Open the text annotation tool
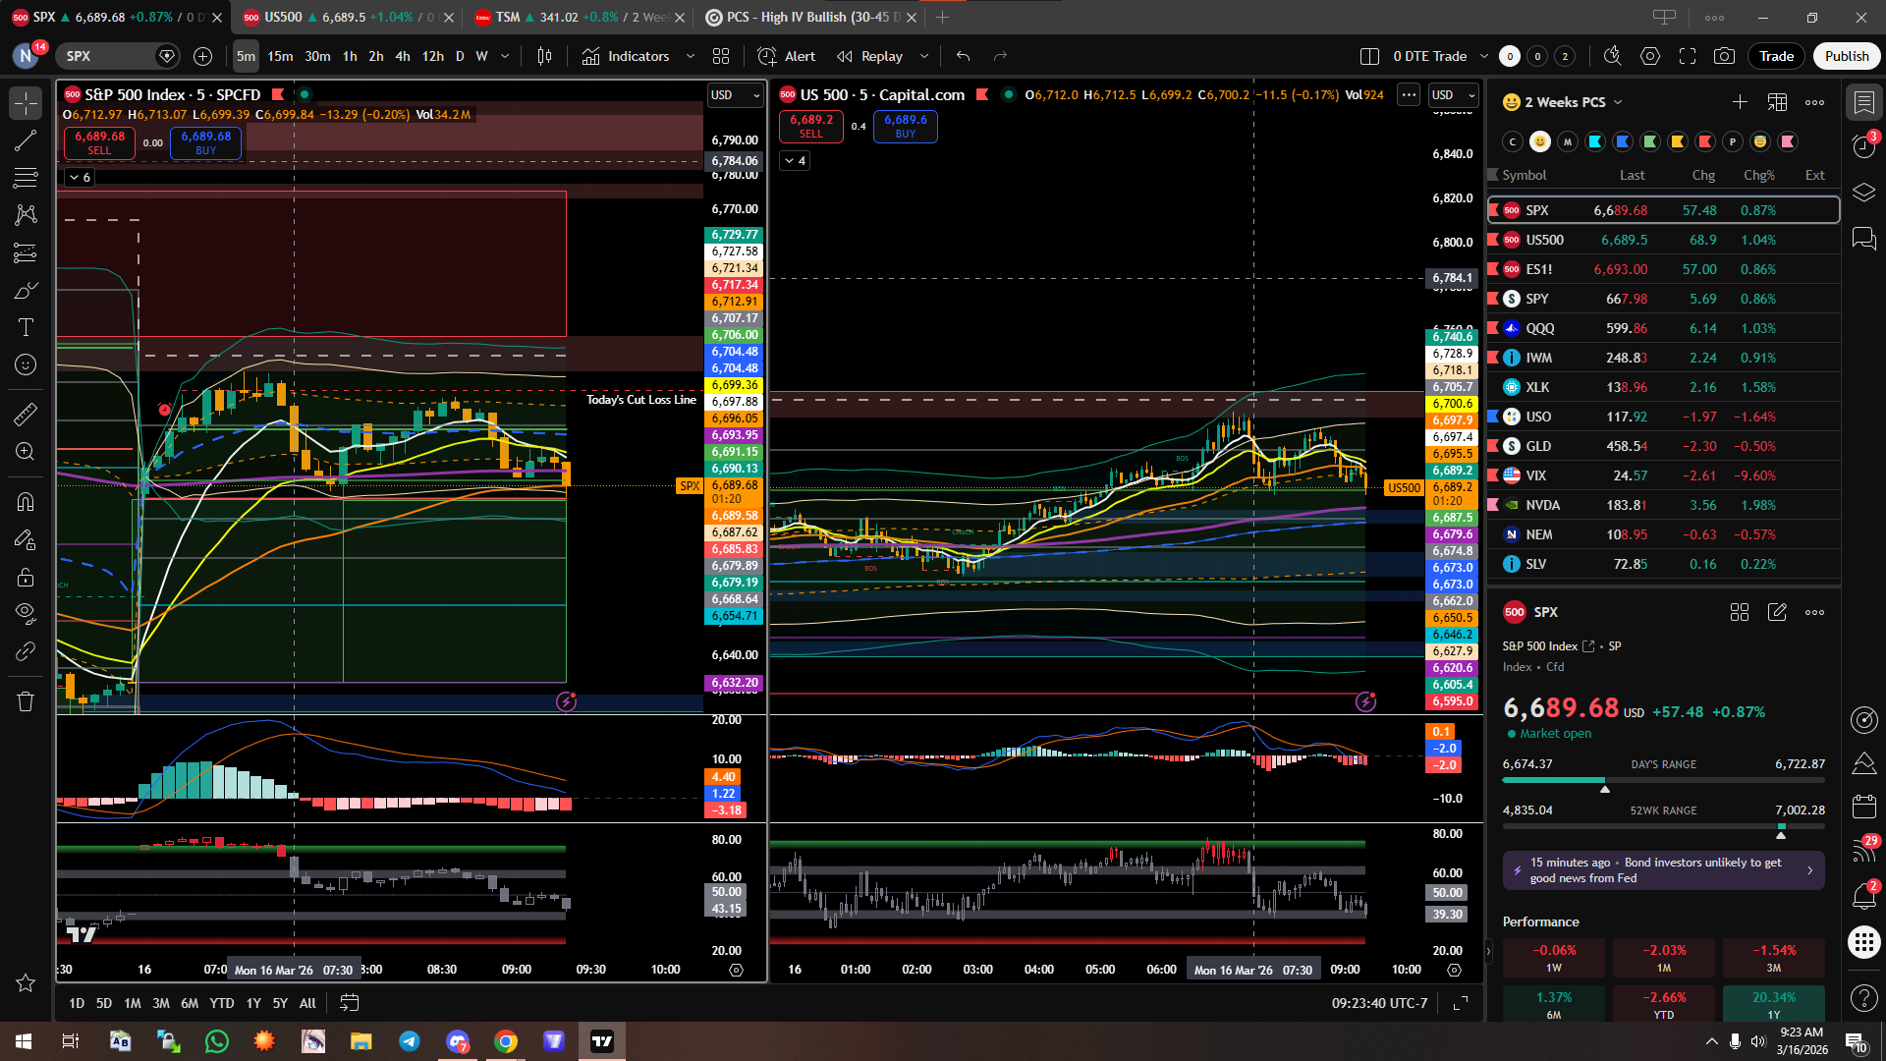Image resolution: width=1886 pixels, height=1061 pixels. click(x=26, y=327)
